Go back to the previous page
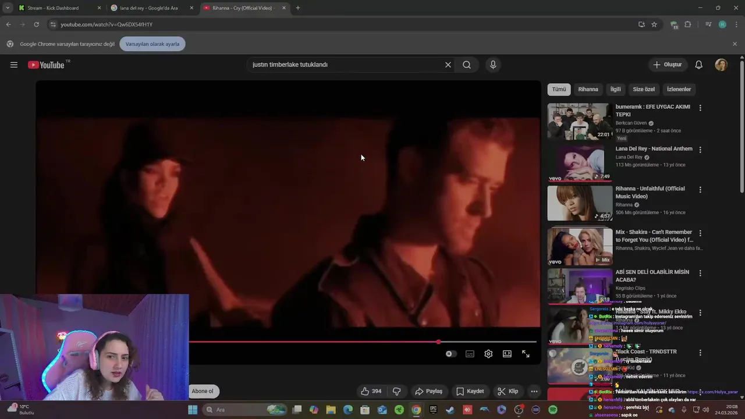This screenshot has width=745, height=419. pyautogui.click(x=8, y=24)
